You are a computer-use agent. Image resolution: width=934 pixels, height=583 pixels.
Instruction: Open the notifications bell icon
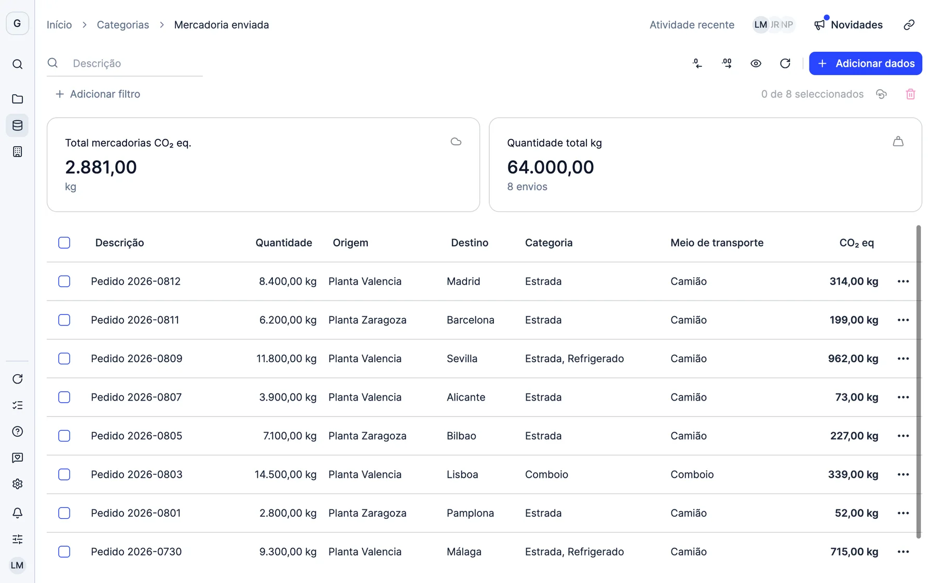click(x=17, y=513)
